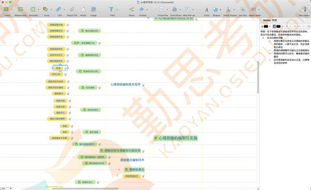Toggle the checkmark on 测验标准化 topic
311x190 pixels.
[x=126, y=170]
